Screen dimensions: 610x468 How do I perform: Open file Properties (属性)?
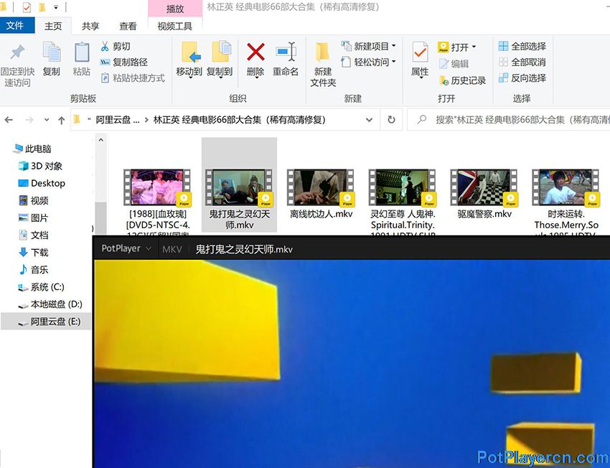coord(420,59)
